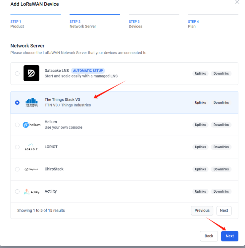
Task: Click the 'Add LoRaWAN Device' dialog title
Action: pyautogui.click(x=34, y=4)
